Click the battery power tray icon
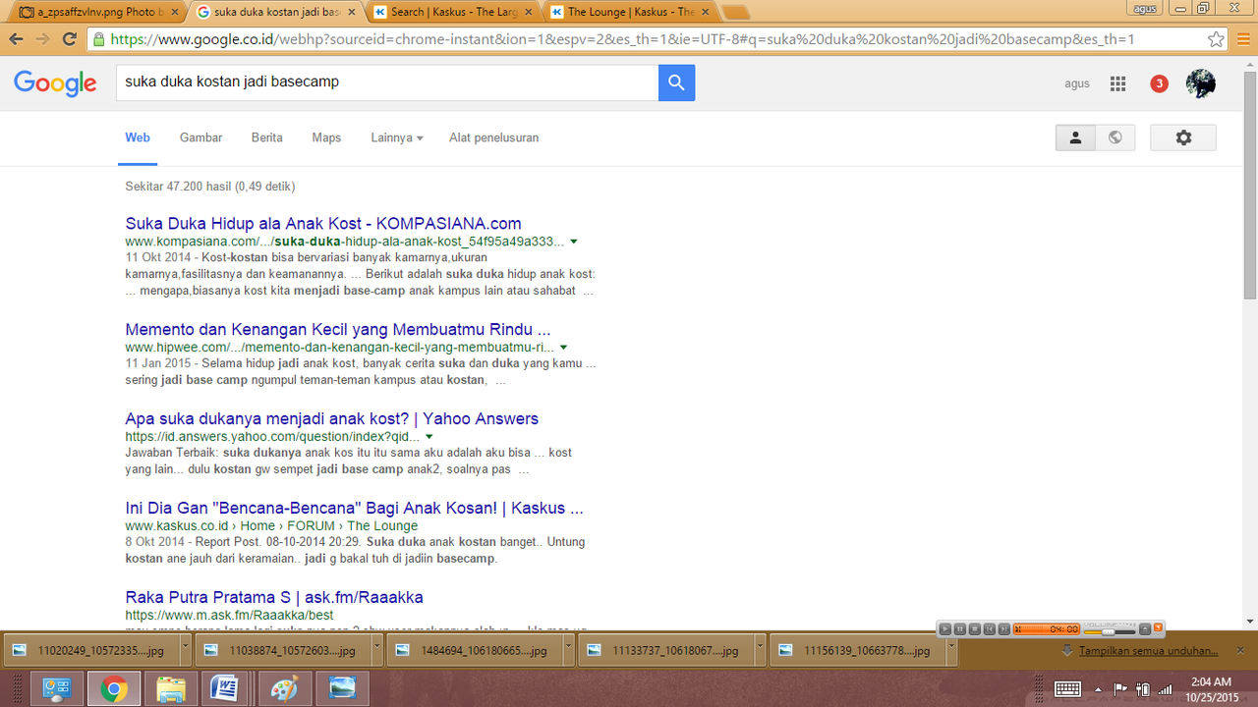 1143,689
